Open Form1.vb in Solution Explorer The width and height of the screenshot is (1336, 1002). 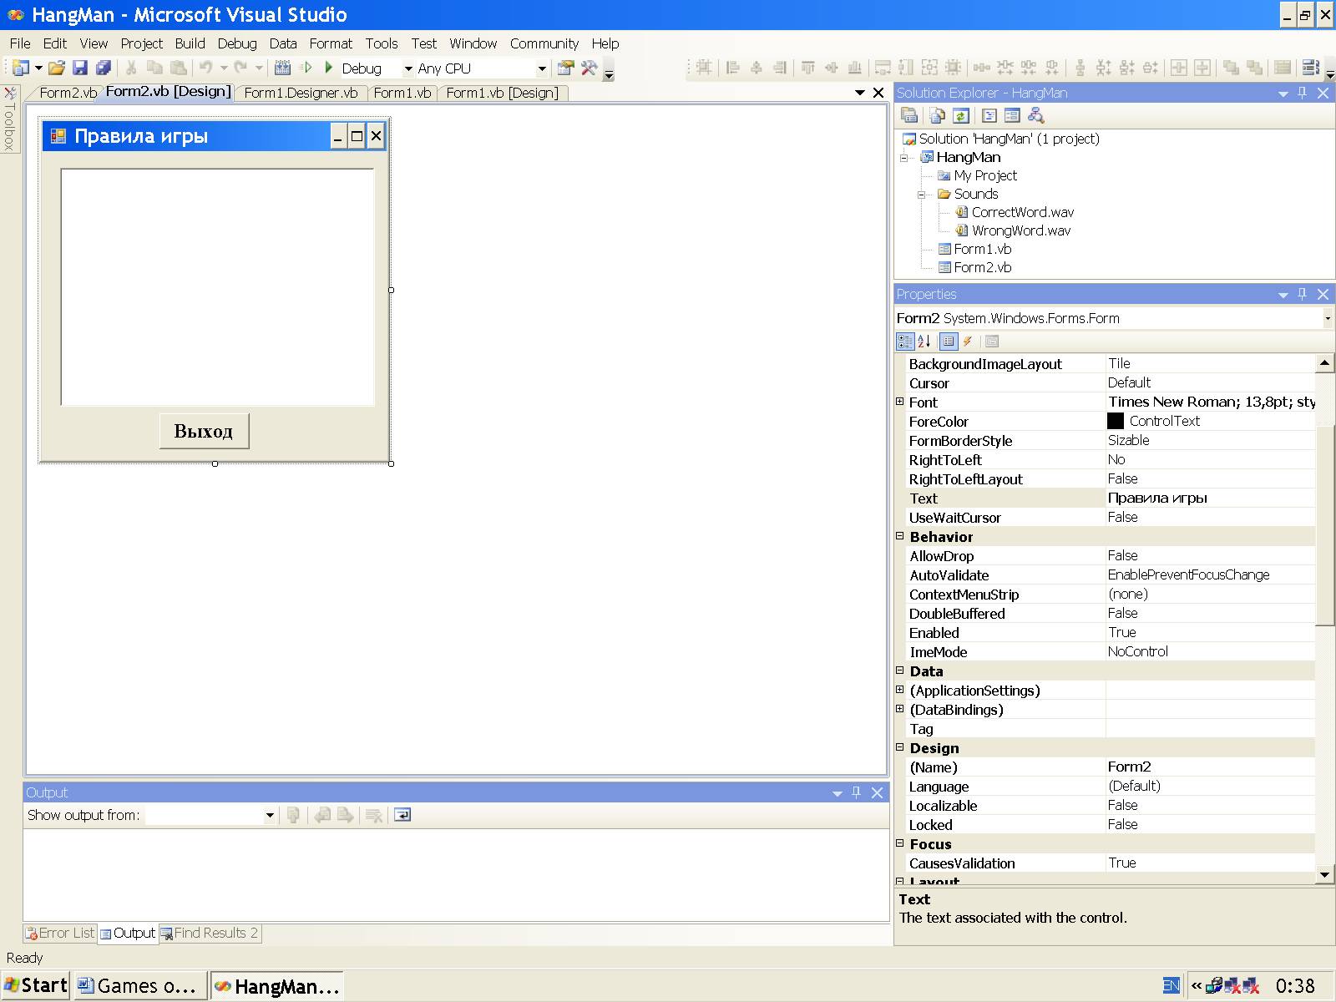tap(982, 249)
